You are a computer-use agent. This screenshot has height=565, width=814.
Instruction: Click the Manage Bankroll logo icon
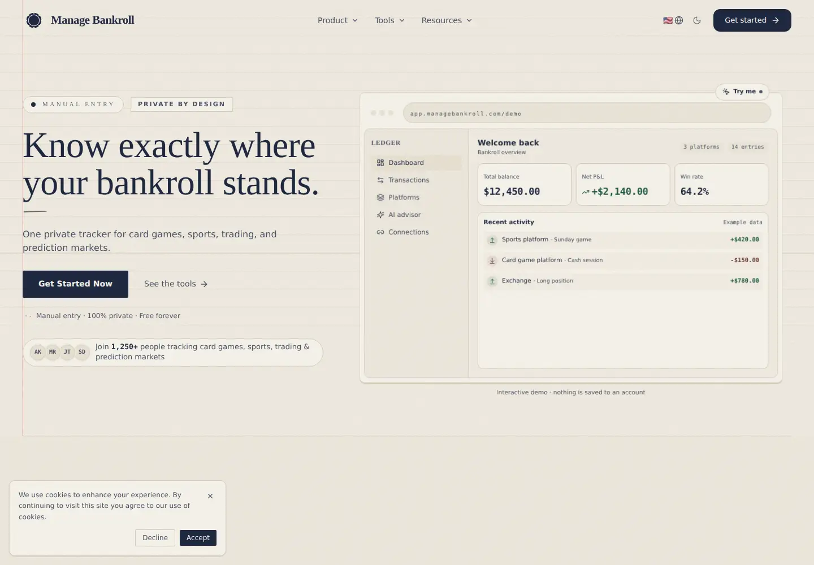pyautogui.click(x=34, y=20)
